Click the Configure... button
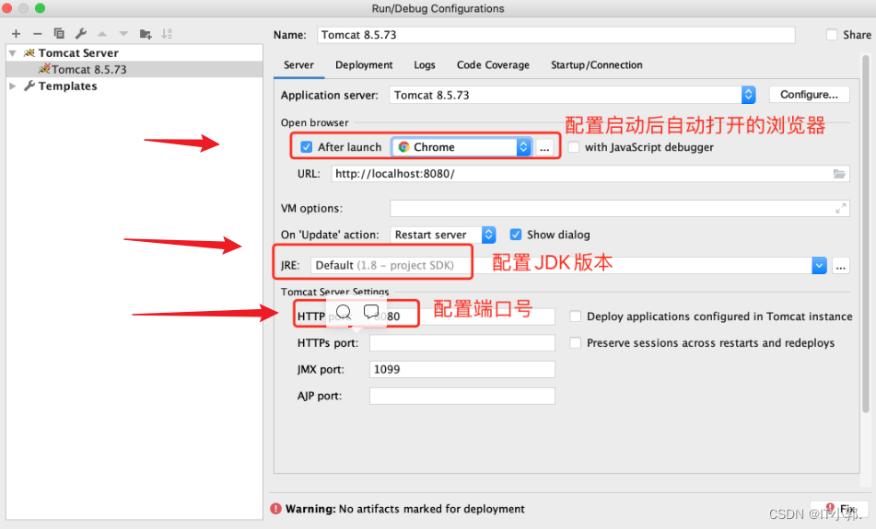The width and height of the screenshot is (876, 529). (809, 95)
